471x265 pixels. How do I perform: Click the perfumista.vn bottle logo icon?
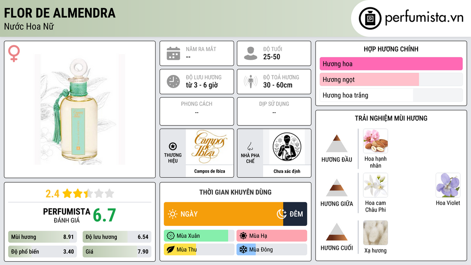click(370, 18)
